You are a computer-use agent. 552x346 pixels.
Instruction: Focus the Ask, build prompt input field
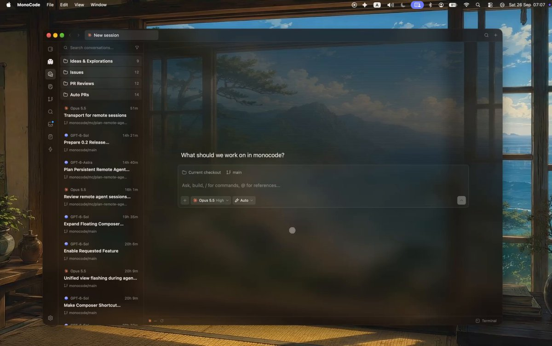[323, 185]
